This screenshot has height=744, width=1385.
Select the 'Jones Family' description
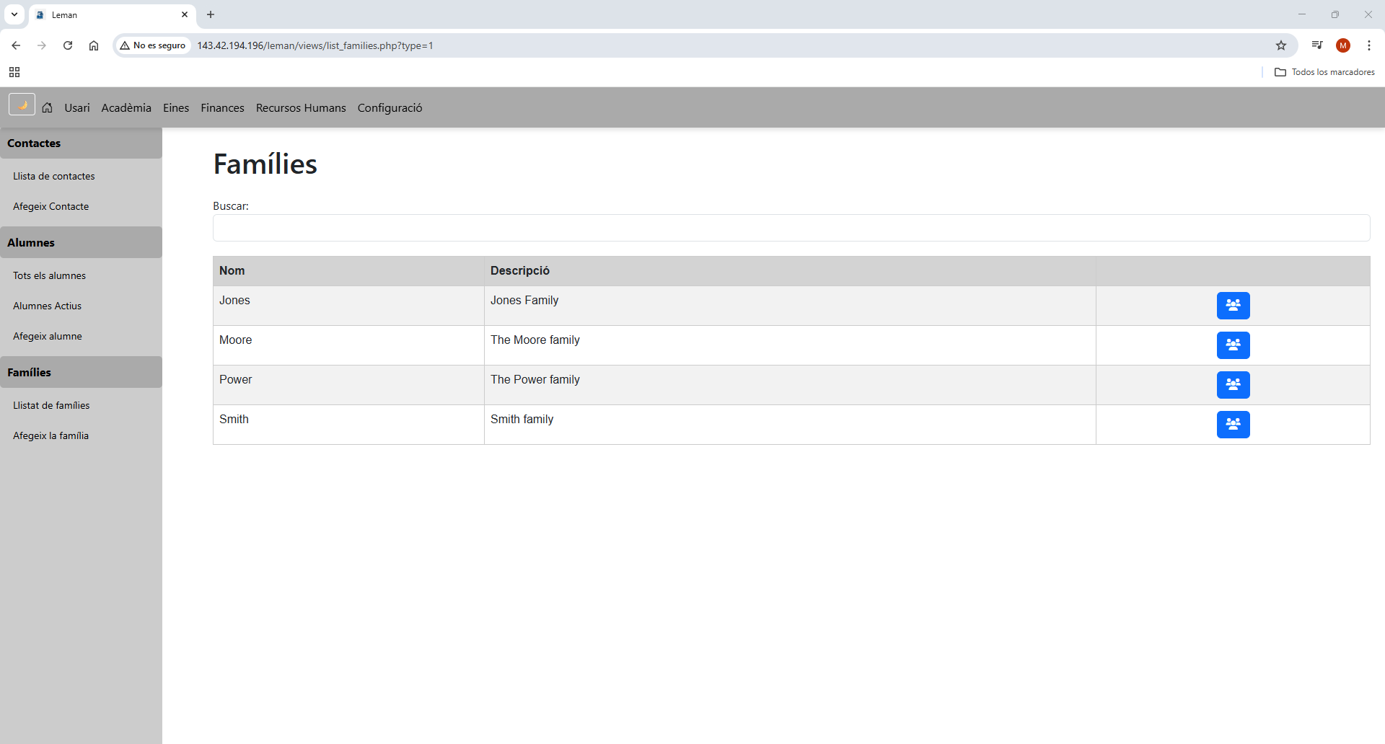click(524, 301)
